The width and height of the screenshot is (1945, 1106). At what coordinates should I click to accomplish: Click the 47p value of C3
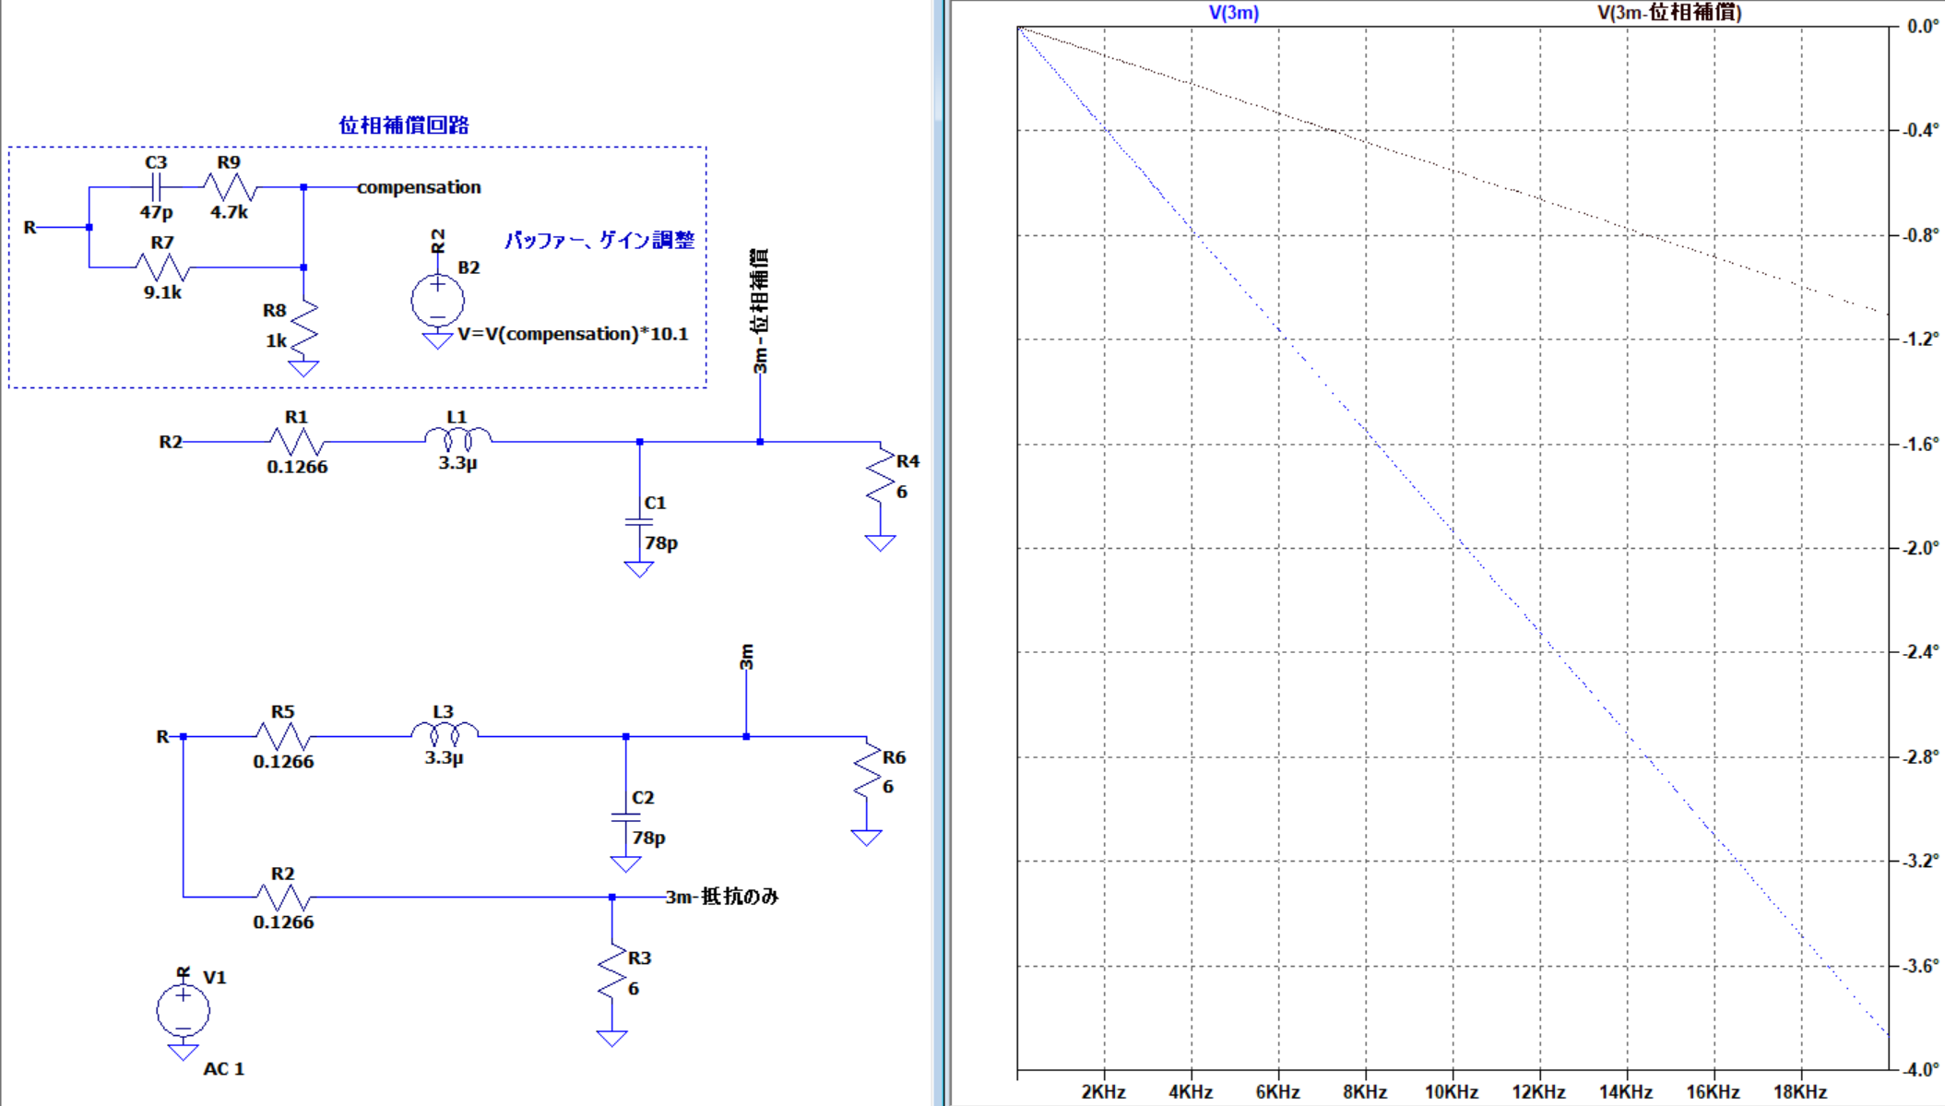156,212
